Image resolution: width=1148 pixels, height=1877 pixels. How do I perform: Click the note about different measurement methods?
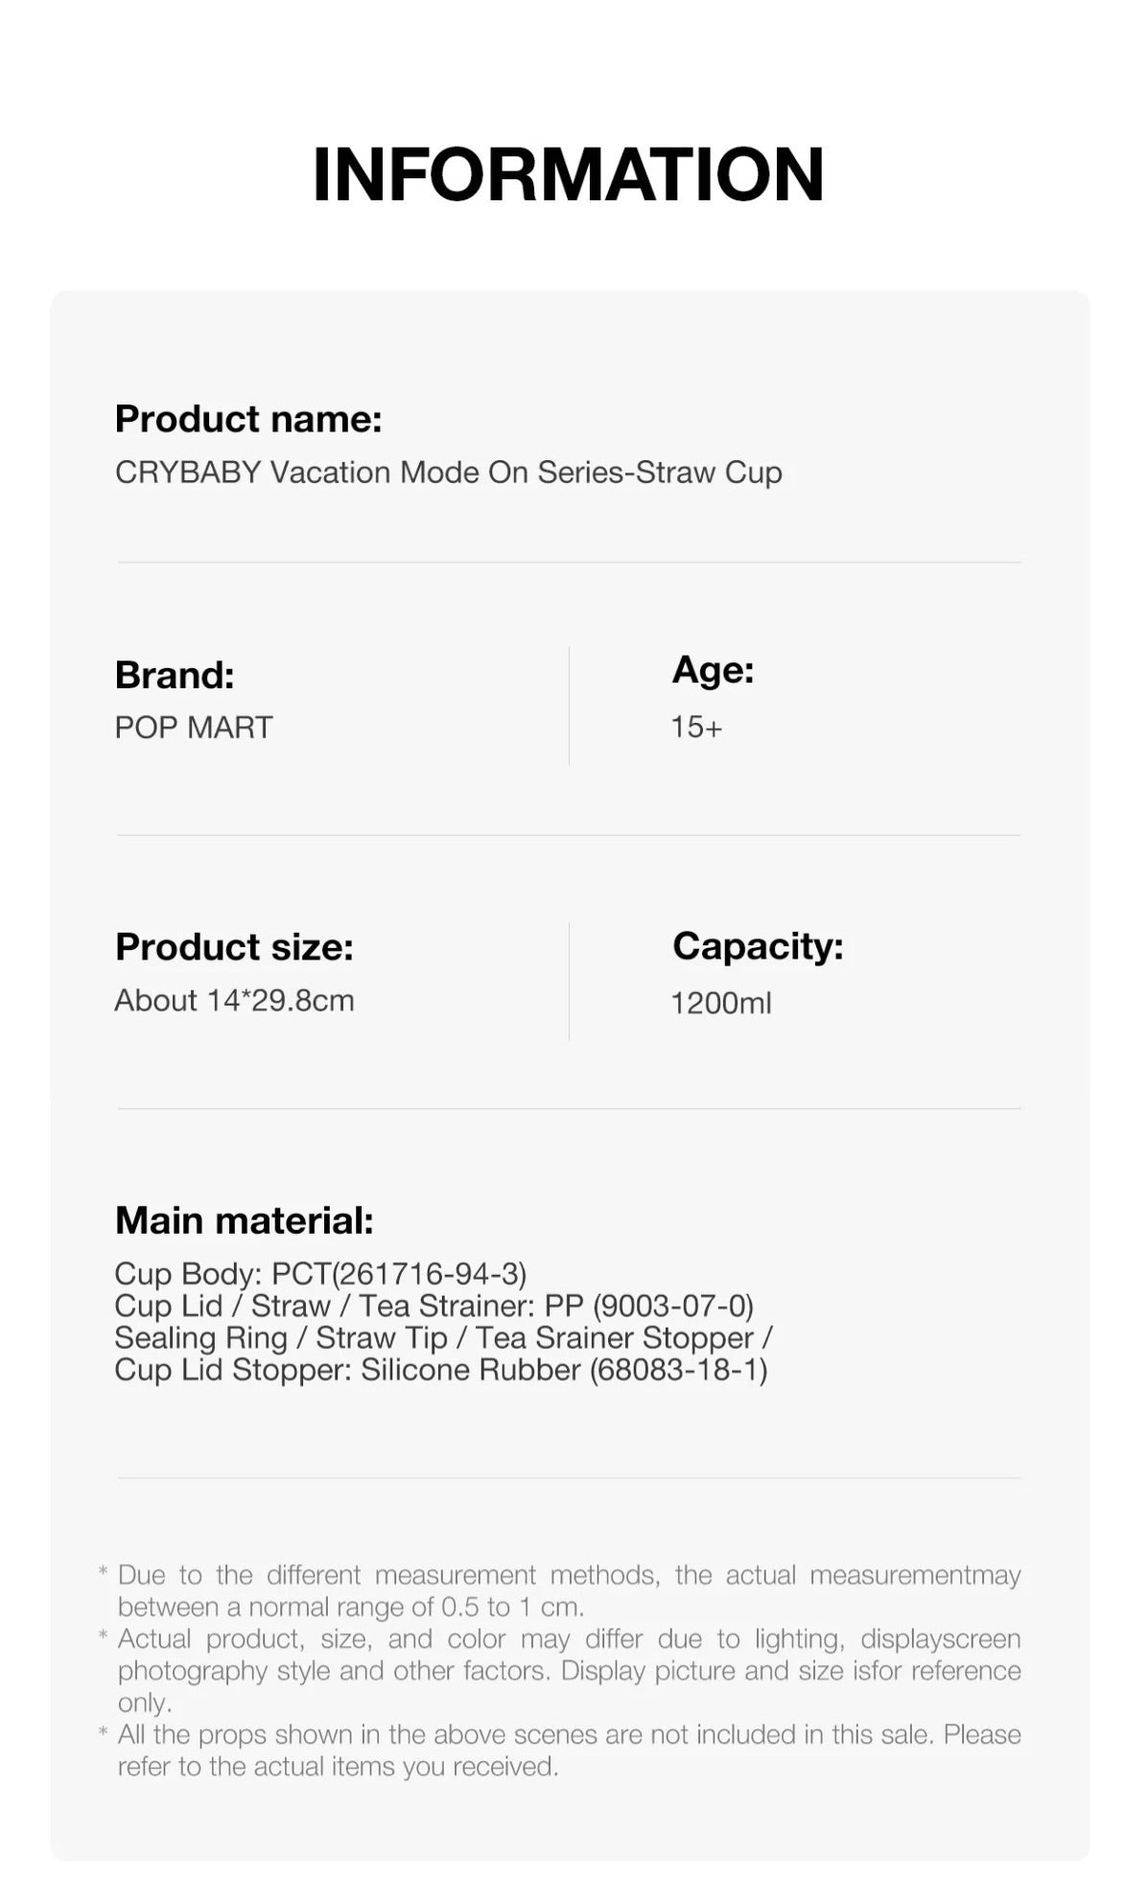tap(569, 1575)
